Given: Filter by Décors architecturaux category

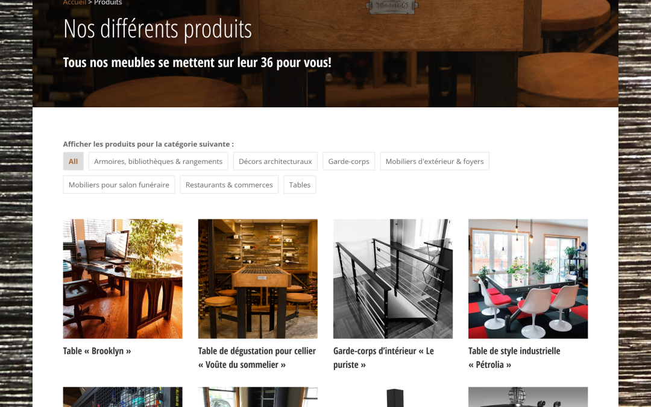Looking at the screenshot, I should (275, 161).
